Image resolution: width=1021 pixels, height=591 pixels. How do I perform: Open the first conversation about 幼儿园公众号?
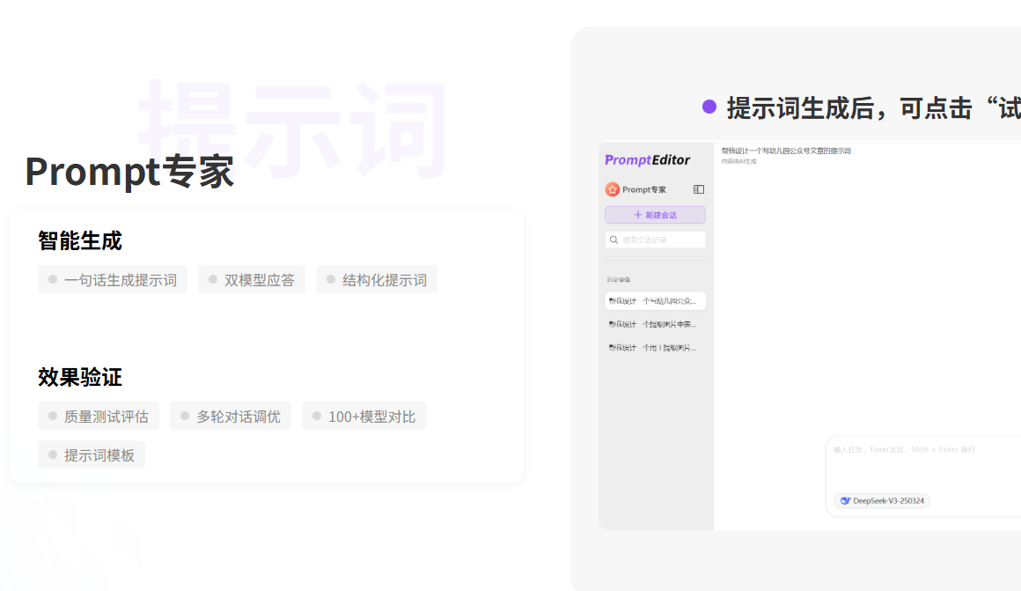(655, 301)
